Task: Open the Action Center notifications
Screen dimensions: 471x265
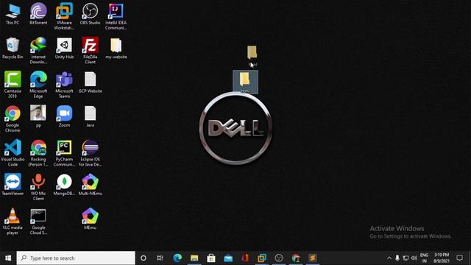Action: [x=459, y=258]
